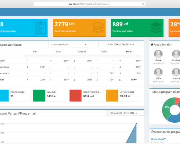Click the bold 889 grand total cell
Image resolution: width=180 pixels, height=144 pixels.
coord(134,80)
